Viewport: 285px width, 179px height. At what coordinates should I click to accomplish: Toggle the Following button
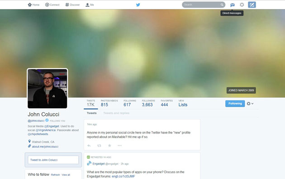[x=235, y=103]
